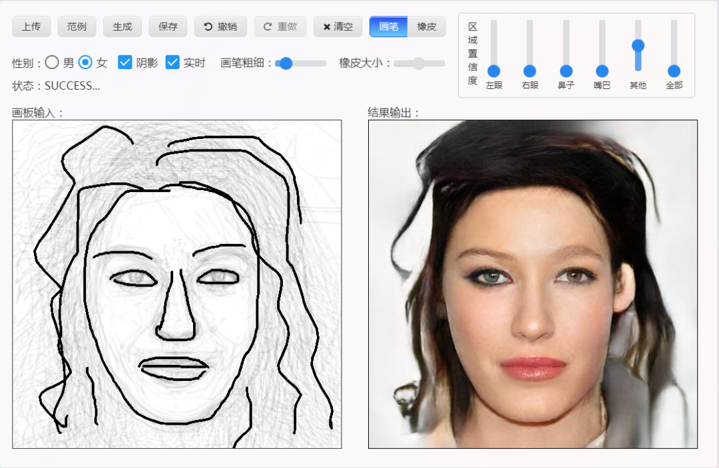719x468 pixels.
Task: Click the 上传 upload button
Action: coord(31,27)
